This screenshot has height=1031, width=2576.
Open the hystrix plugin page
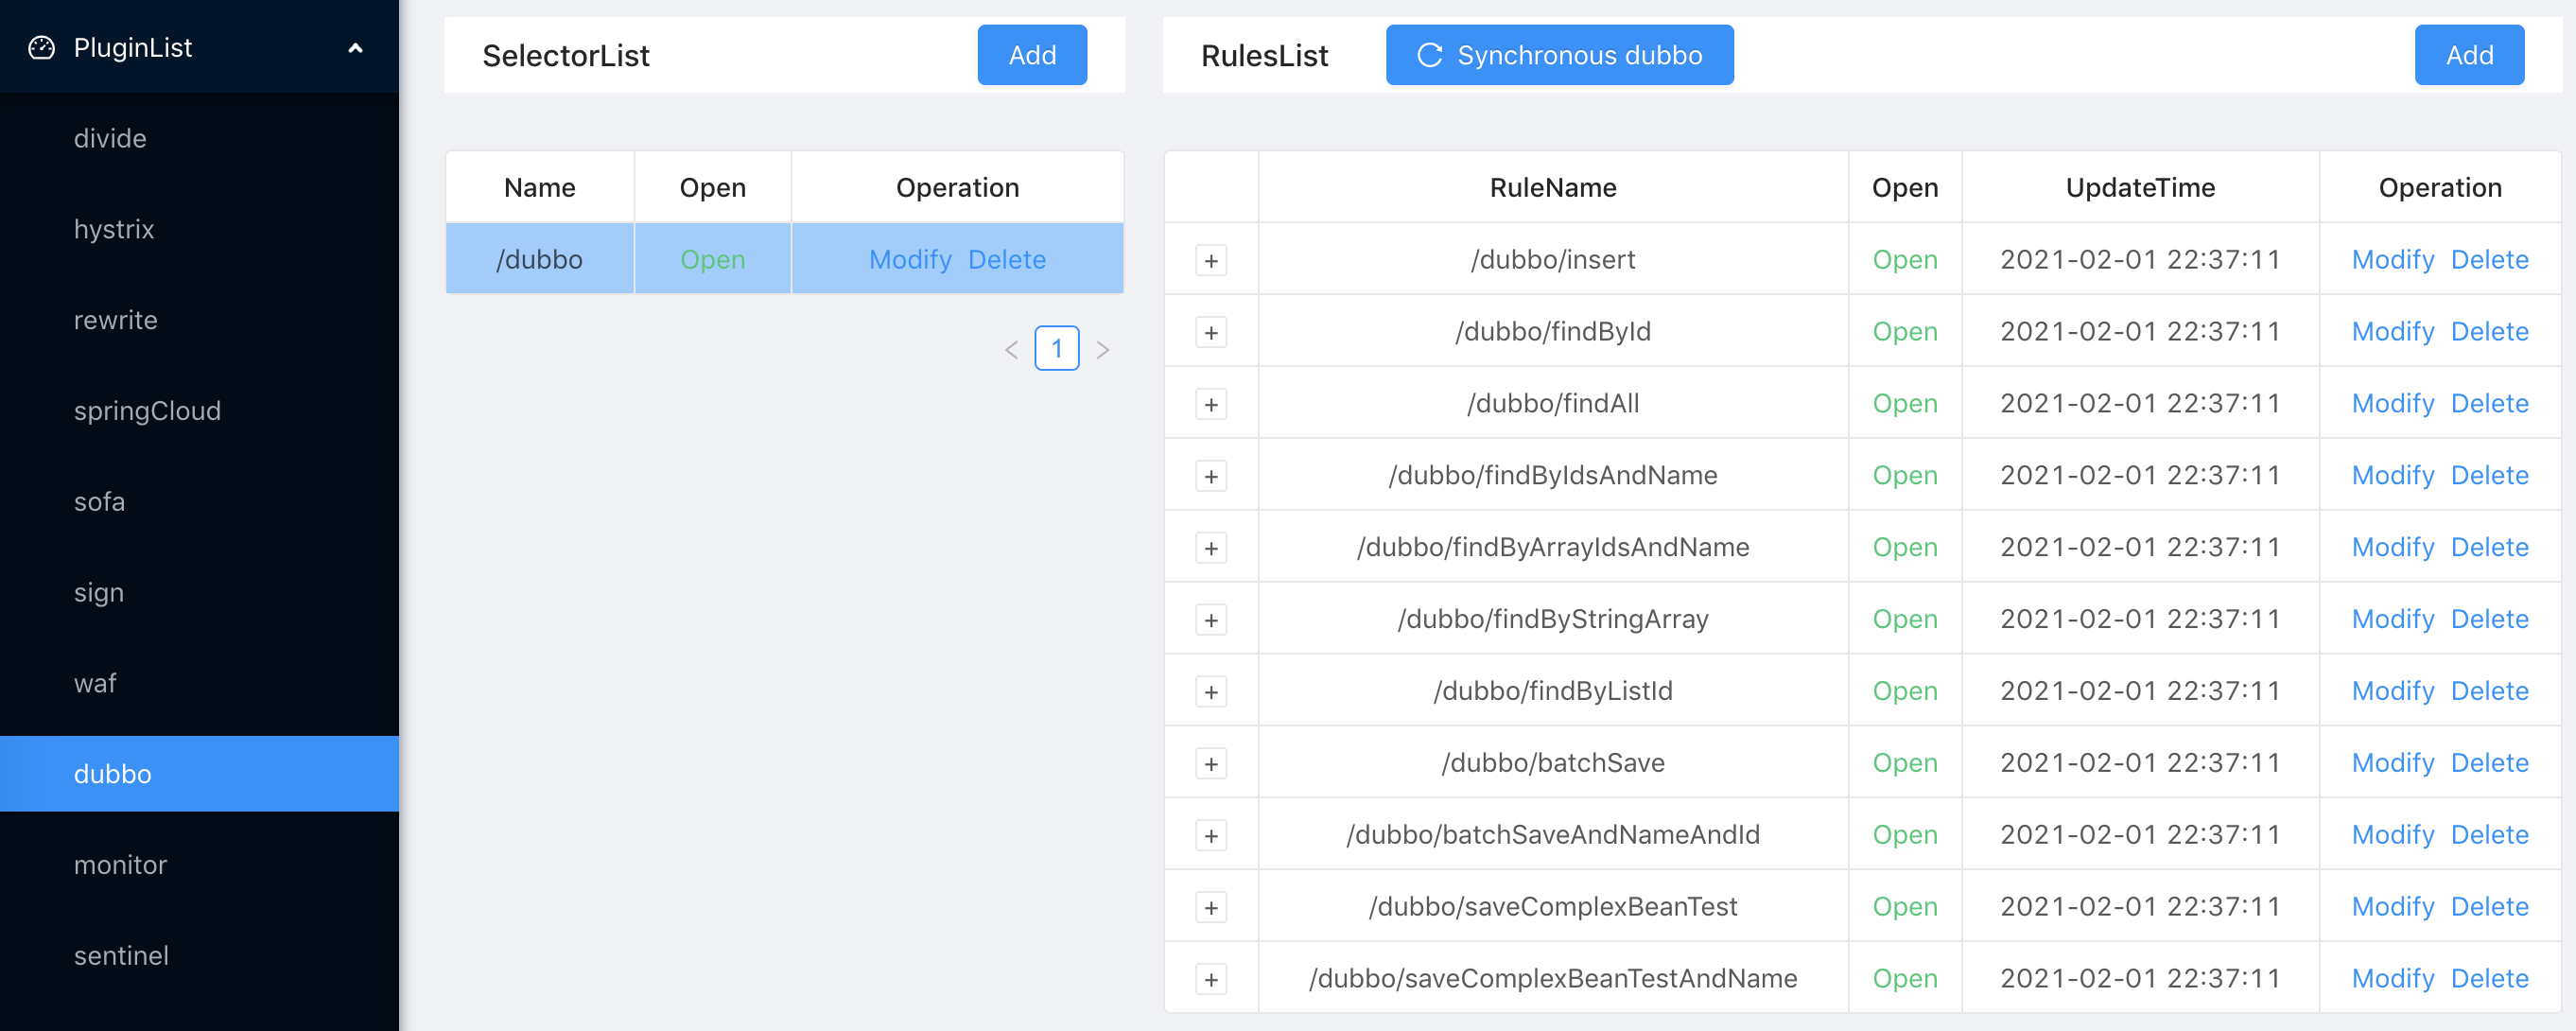tap(114, 229)
